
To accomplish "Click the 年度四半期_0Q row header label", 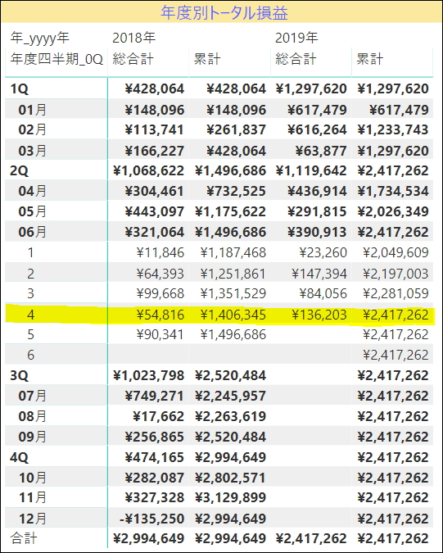I will (x=57, y=59).
